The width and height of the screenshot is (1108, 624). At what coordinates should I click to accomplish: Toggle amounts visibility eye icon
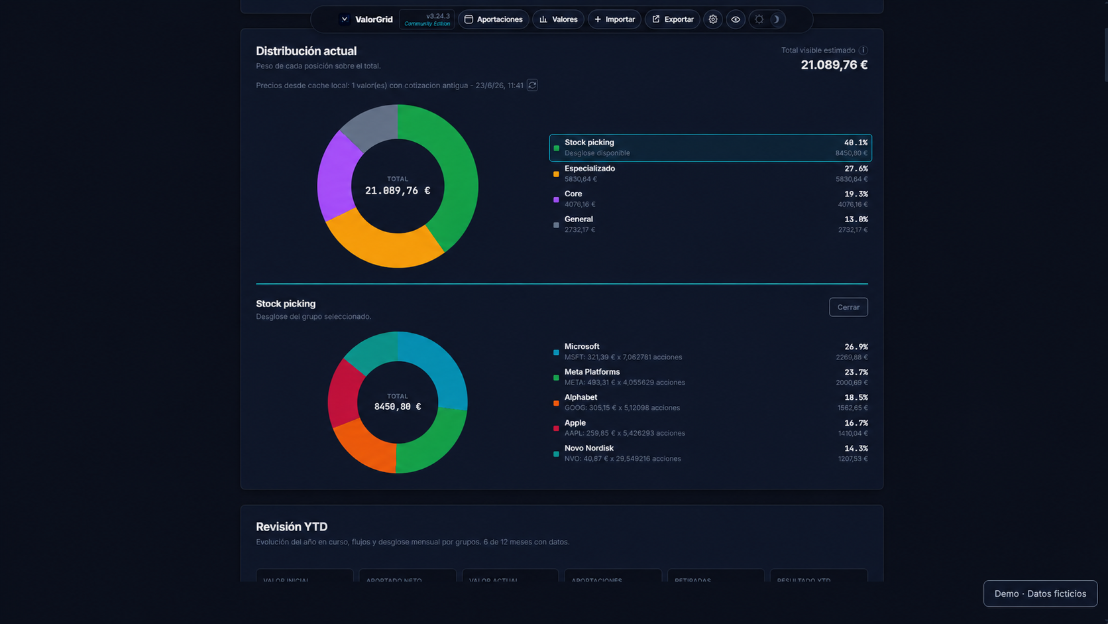pyautogui.click(x=736, y=19)
